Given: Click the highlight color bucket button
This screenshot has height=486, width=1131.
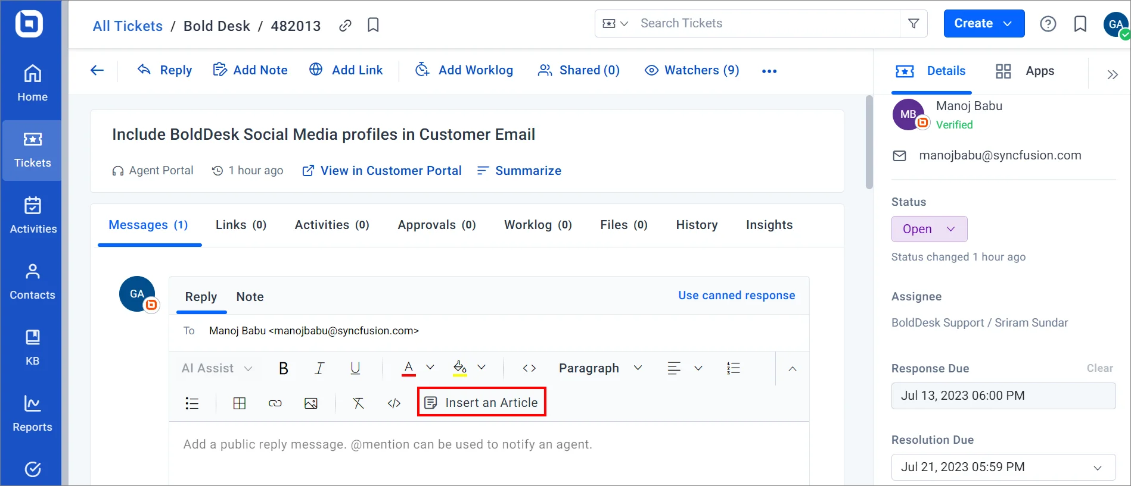Looking at the screenshot, I should tap(459, 369).
